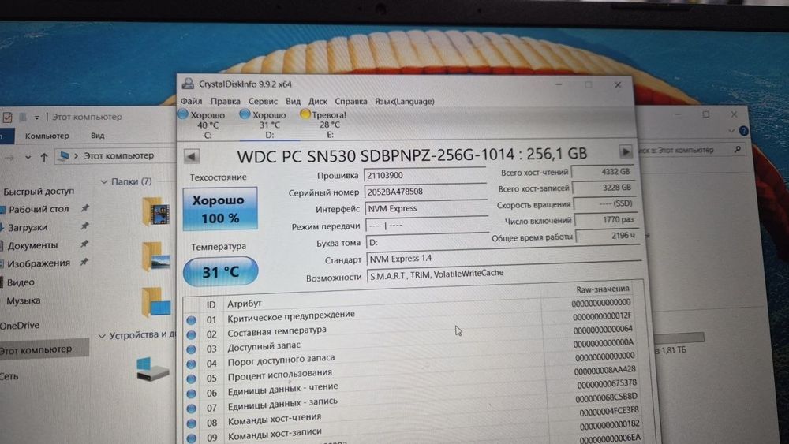Select disk C: with Хорошо 40 °C status
Image resolution: width=789 pixels, height=444 pixels.
pyautogui.click(x=202, y=124)
